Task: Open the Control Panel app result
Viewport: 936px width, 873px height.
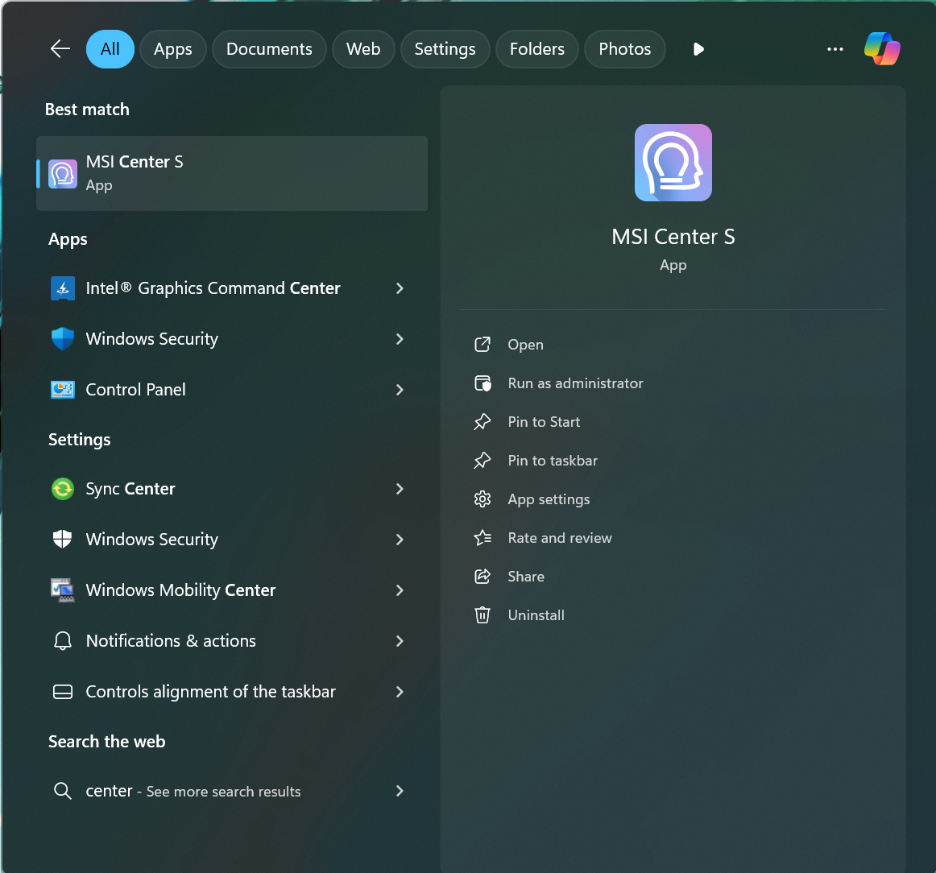Action: [135, 390]
